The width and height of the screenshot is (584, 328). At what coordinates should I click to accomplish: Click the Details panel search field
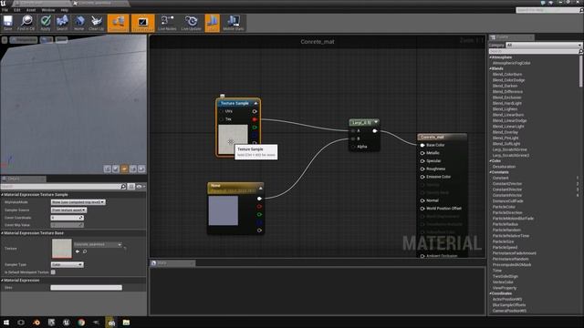point(64,186)
